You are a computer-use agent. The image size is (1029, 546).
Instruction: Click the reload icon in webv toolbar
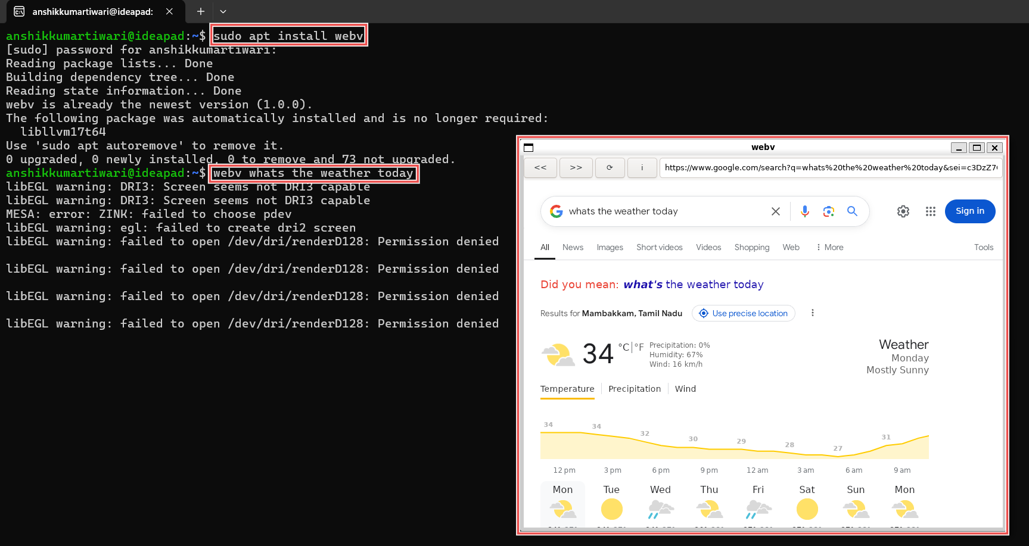(x=610, y=167)
